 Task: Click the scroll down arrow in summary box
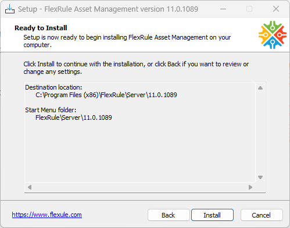click(x=260, y=177)
